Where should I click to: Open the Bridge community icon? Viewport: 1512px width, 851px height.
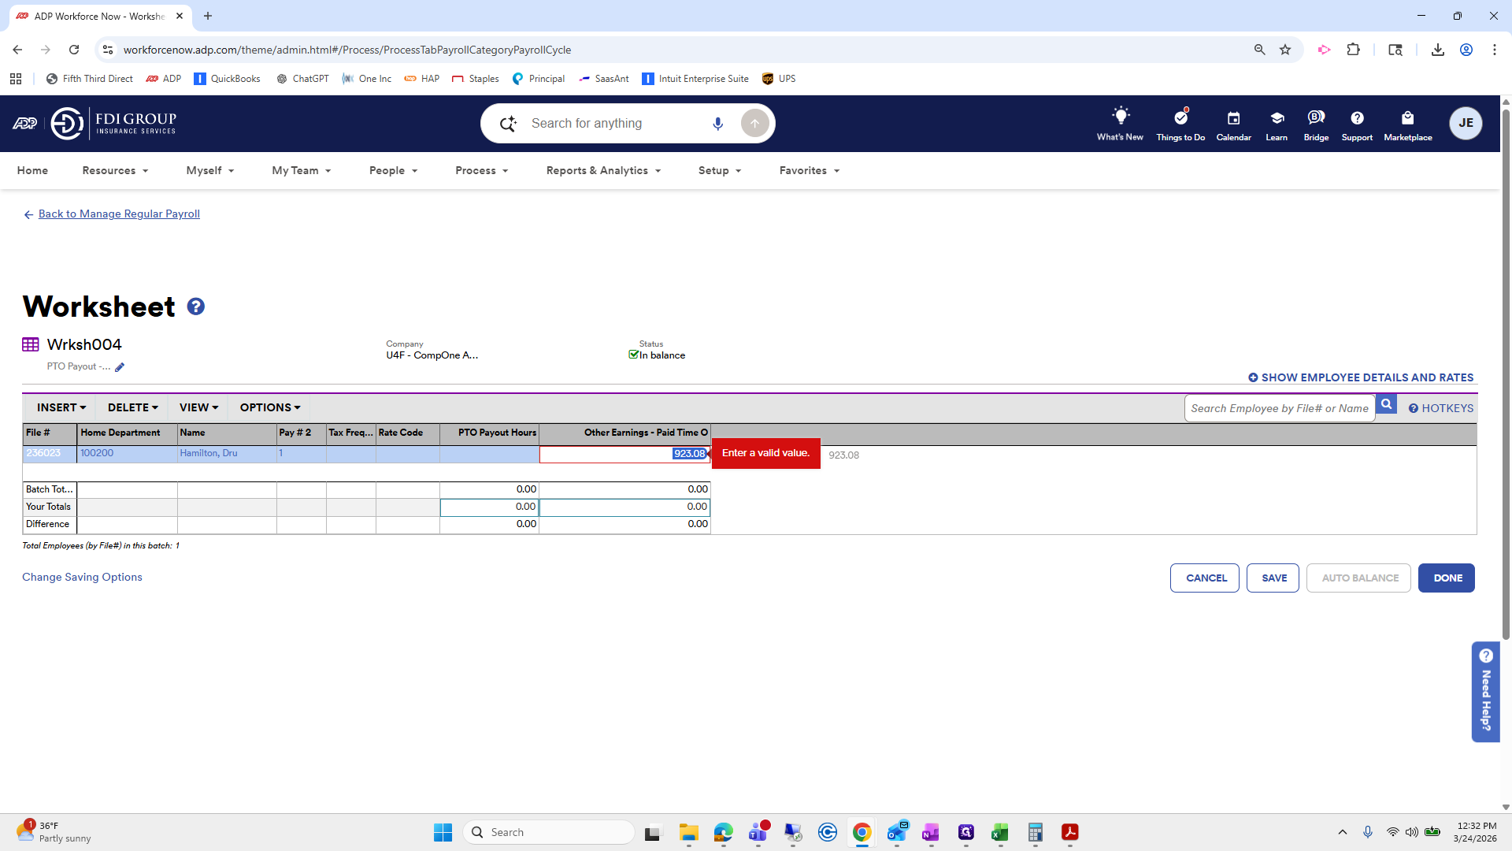[x=1316, y=118]
